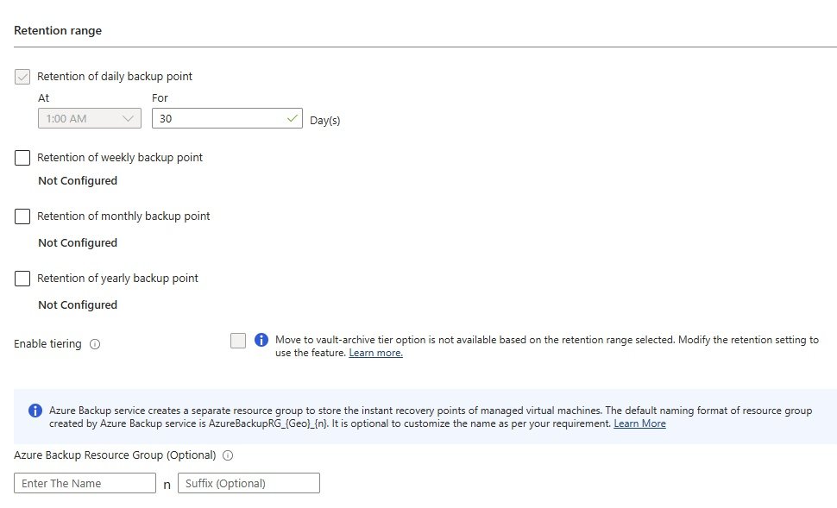Click the Enable tiering info icon
Image resolution: width=837 pixels, height=508 pixels.
point(95,344)
